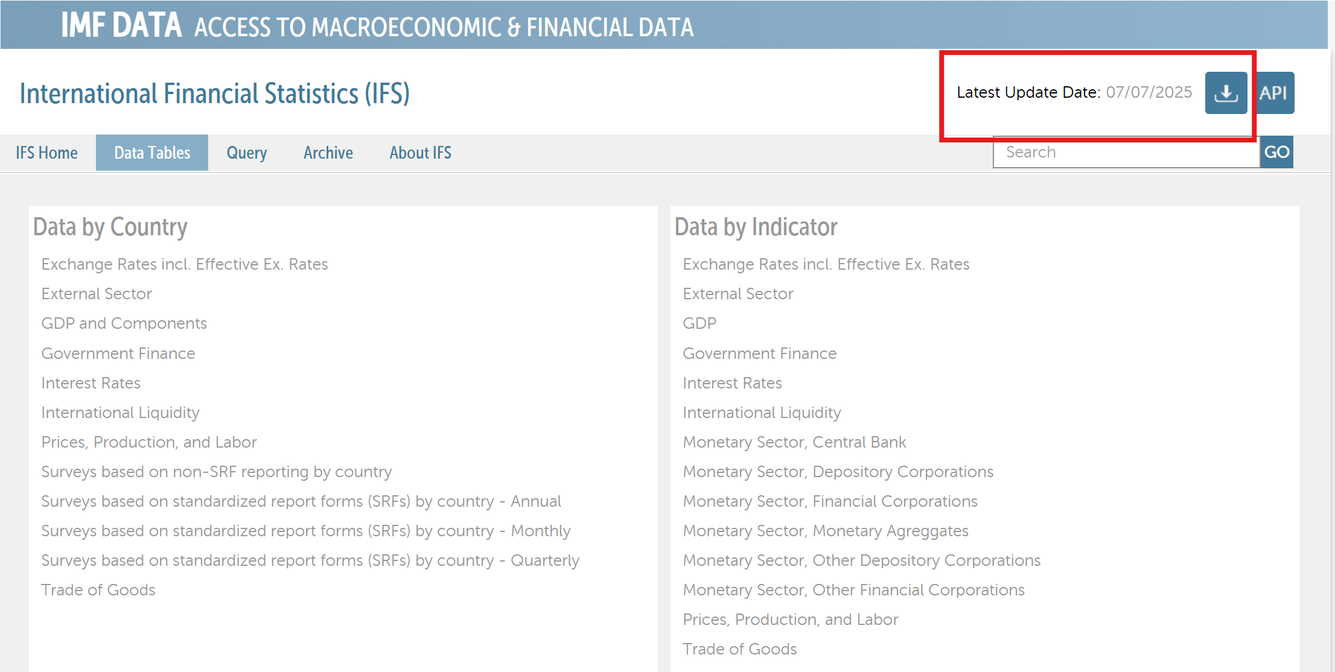Select the Data Tables tab
Image resolution: width=1335 pixels, height=672 pixels.
[152, 153]
